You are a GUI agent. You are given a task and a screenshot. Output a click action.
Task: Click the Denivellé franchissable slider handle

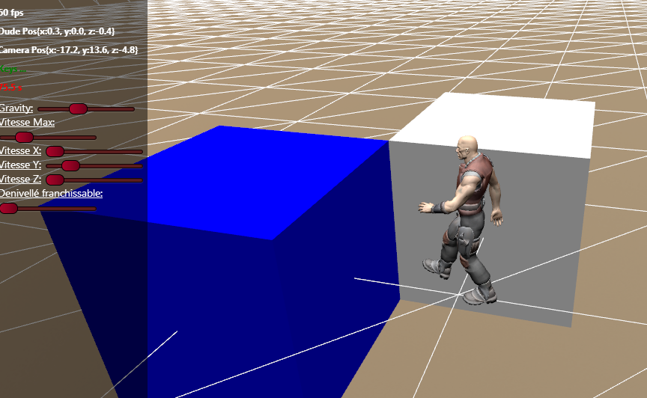coord(9,209)
